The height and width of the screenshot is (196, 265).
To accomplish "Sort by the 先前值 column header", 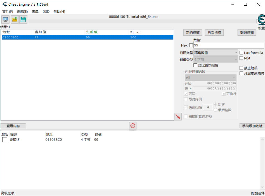I will [106, 32].
